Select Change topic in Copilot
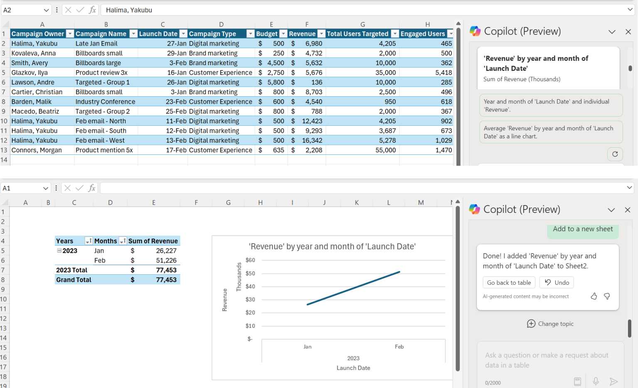Viewport: 638px width, 388px height. 550,324
